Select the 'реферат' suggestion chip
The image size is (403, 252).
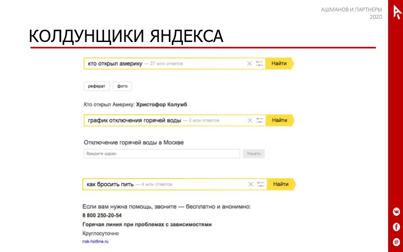[x=97, y=86]
